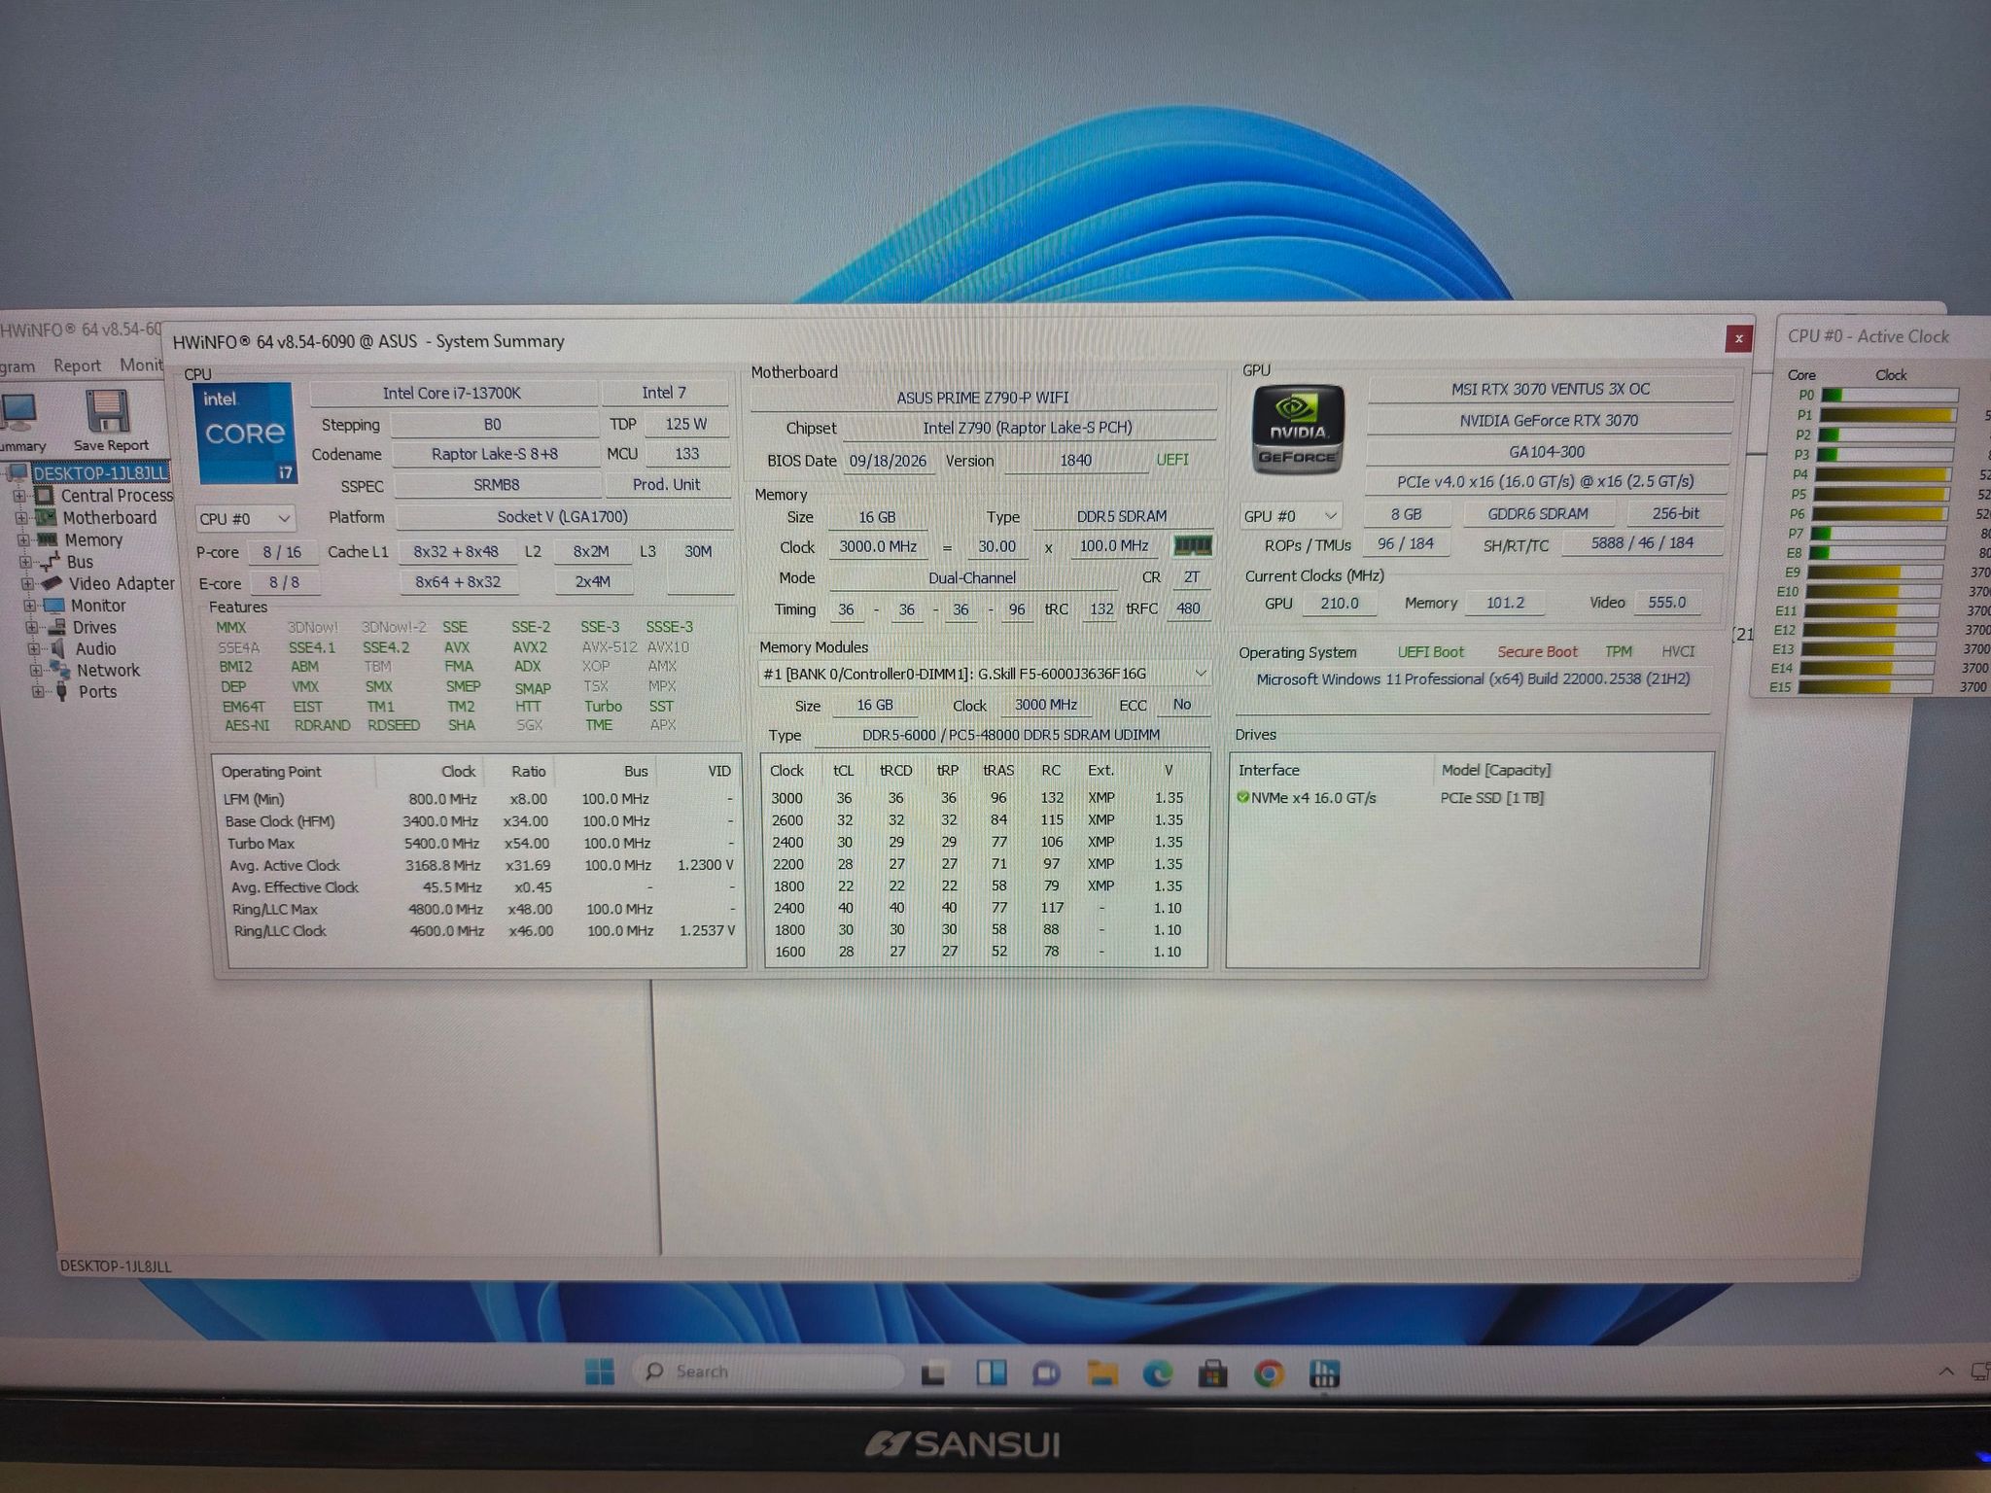1991x1493 pixels.
Task: Open File Explorer from taskbar
Action: (1102, 1372)
